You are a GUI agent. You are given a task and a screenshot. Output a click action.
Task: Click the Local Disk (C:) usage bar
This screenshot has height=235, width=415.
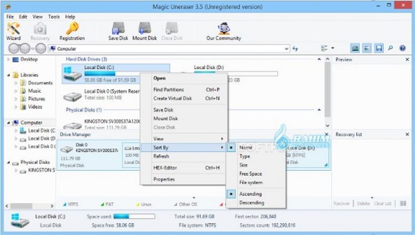pos(126,73)
